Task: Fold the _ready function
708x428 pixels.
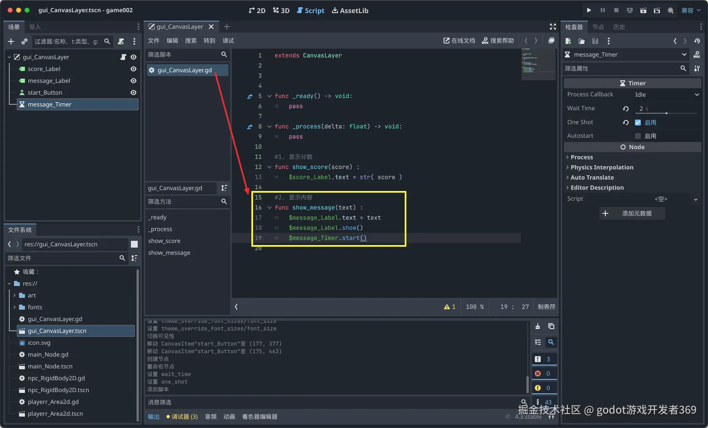Action: (x=270, y=96)
